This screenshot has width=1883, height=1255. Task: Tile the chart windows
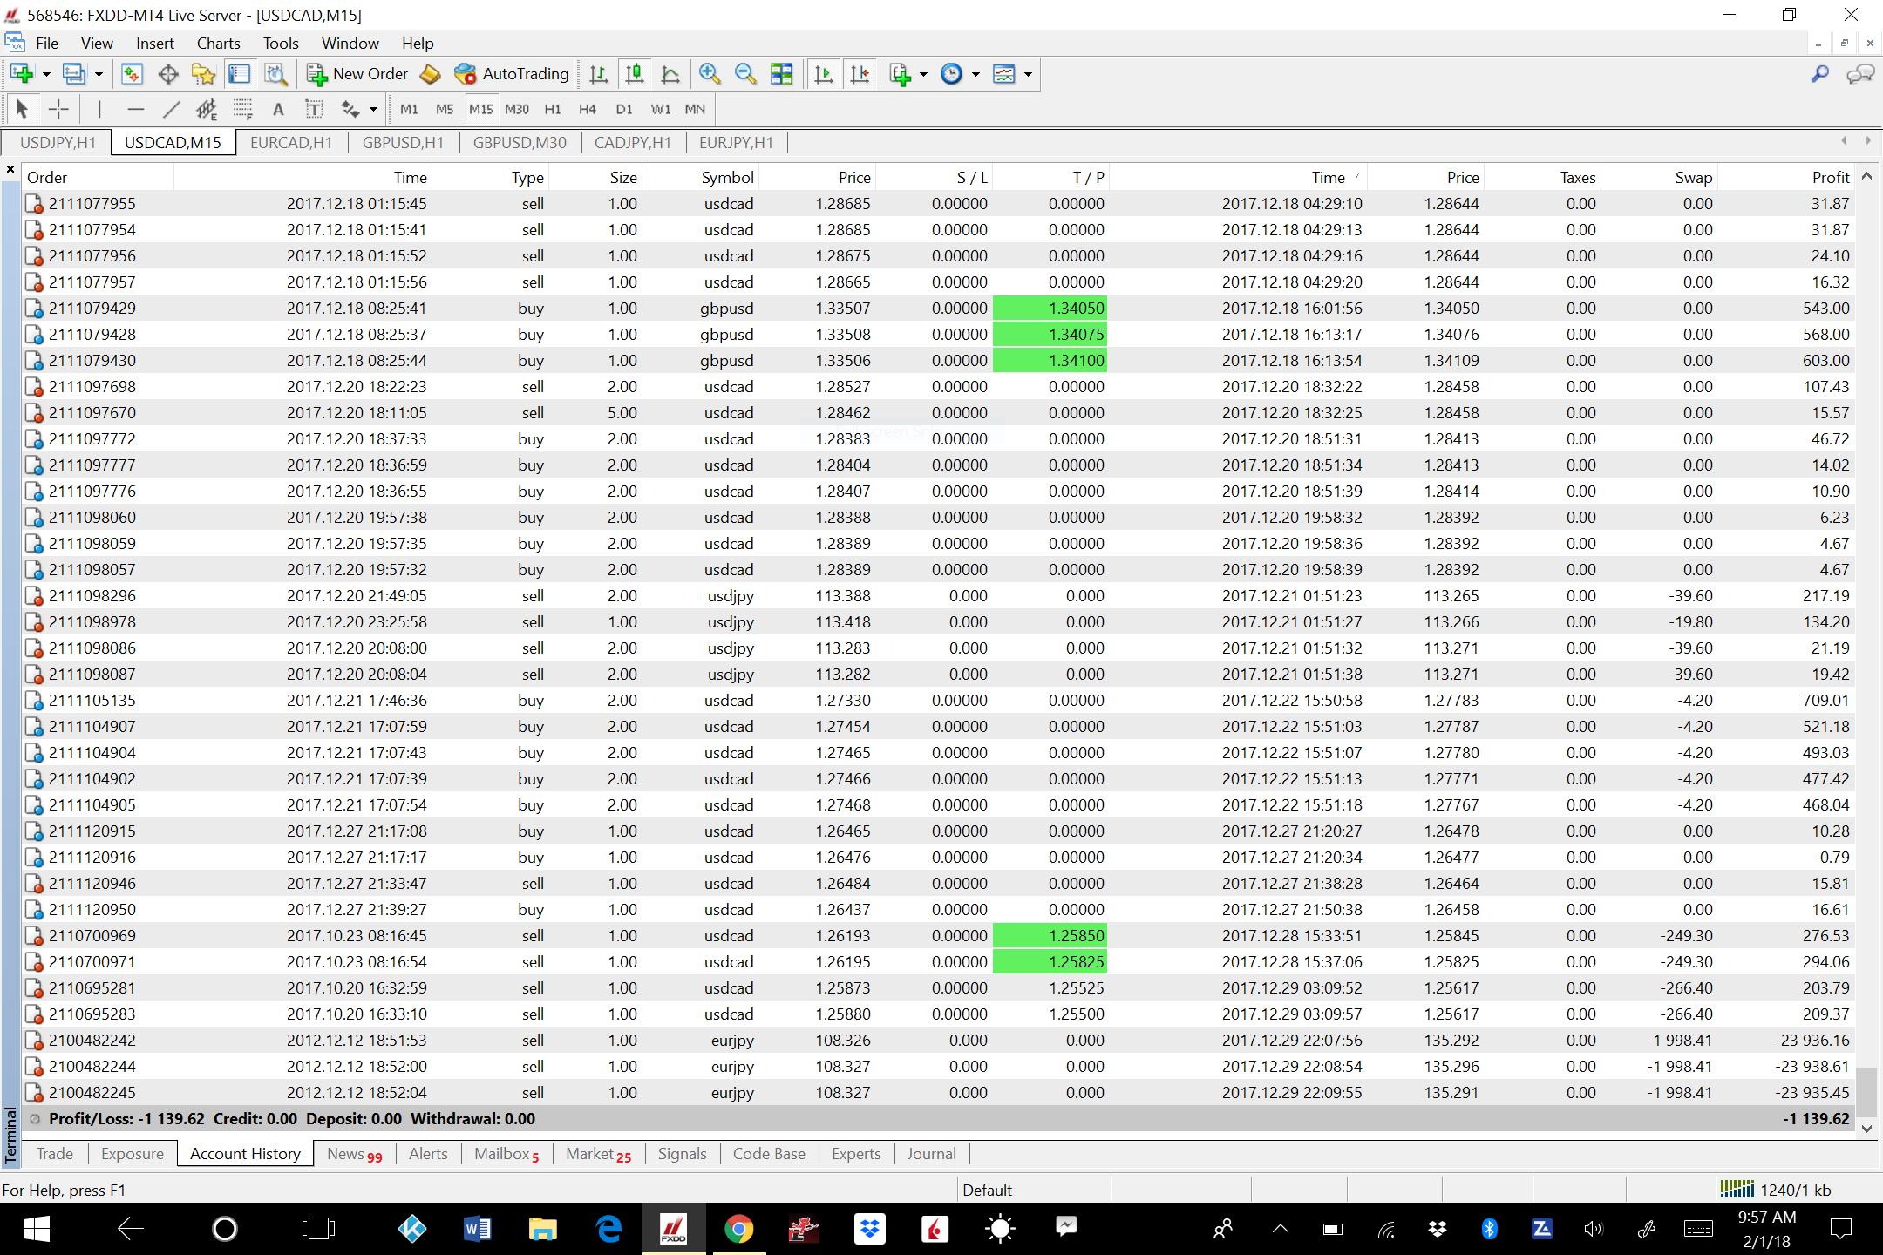[x=782, y=74]
